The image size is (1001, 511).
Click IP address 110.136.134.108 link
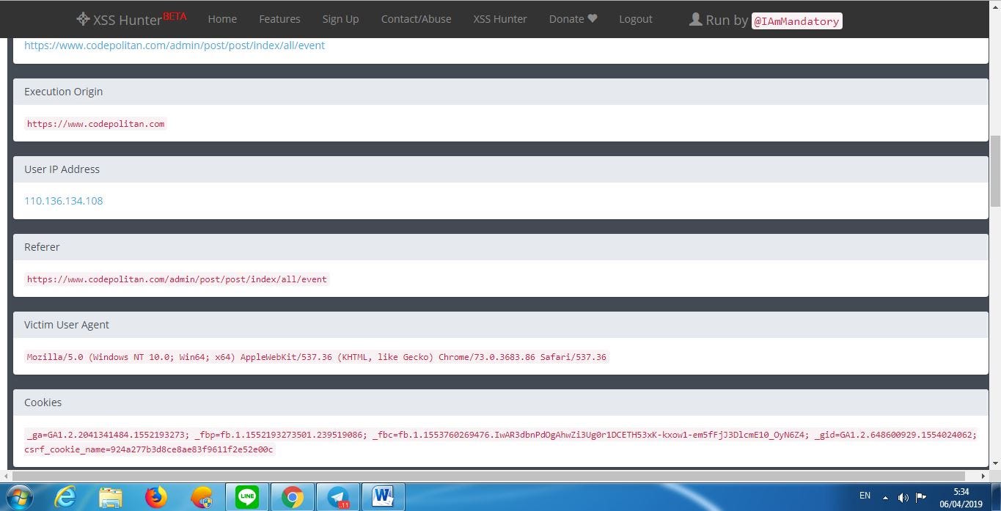[64, 201]
